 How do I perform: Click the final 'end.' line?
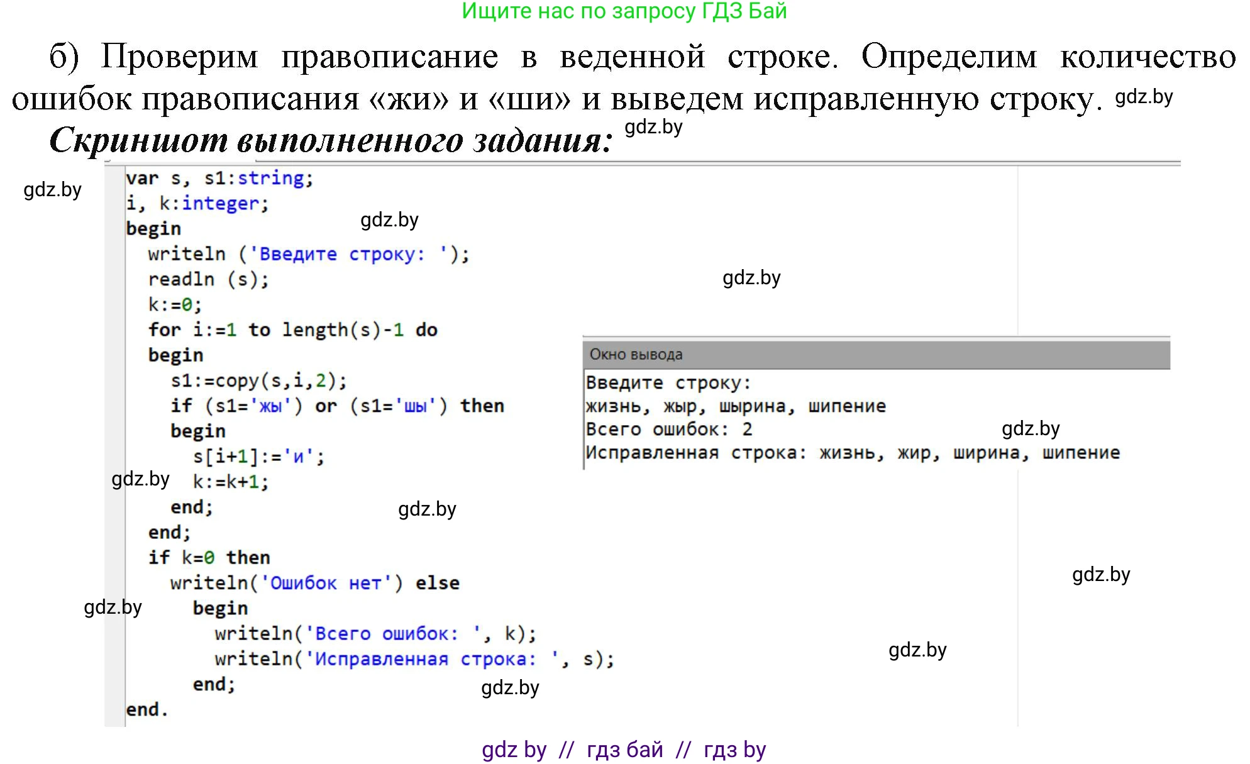(x=147, y=710)
